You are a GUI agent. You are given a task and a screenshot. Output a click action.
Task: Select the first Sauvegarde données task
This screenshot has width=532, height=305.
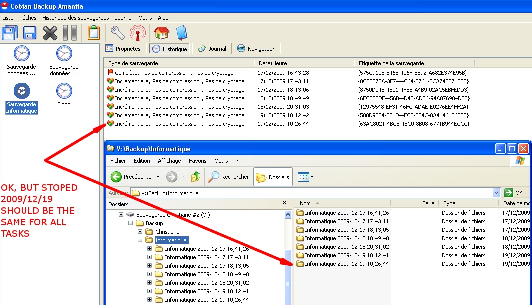(x=21, y=61)
